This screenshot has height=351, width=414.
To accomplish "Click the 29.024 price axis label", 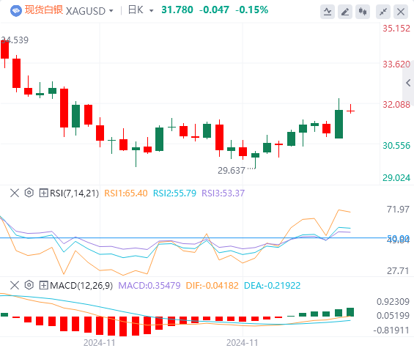I will coord(396,178).
